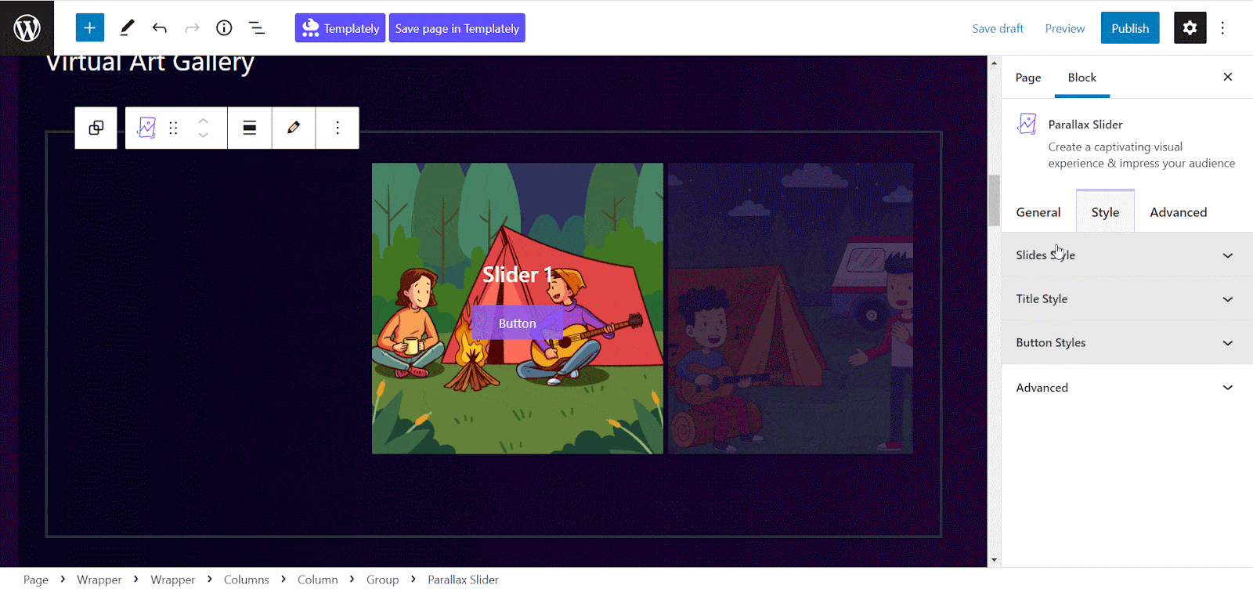Expand Button Styles panel

(x=1127, y=343)
